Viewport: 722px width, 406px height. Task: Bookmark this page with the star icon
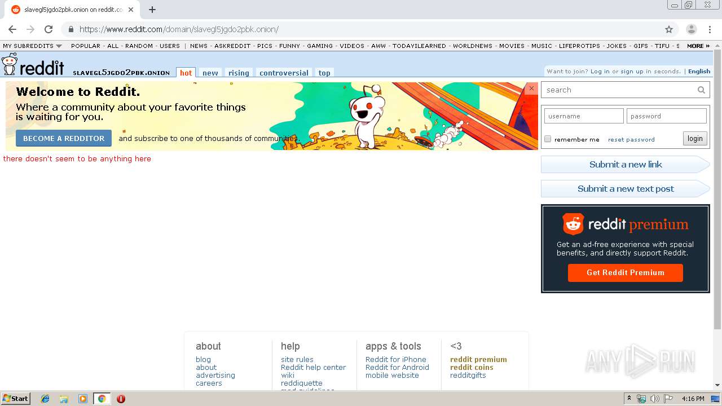click(669, 29)
